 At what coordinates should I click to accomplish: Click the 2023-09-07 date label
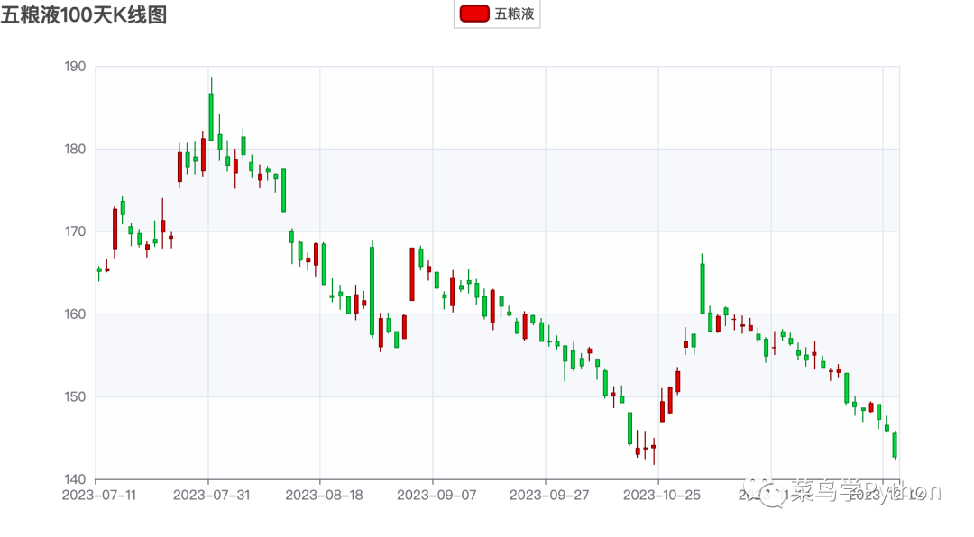click(436, 496)
